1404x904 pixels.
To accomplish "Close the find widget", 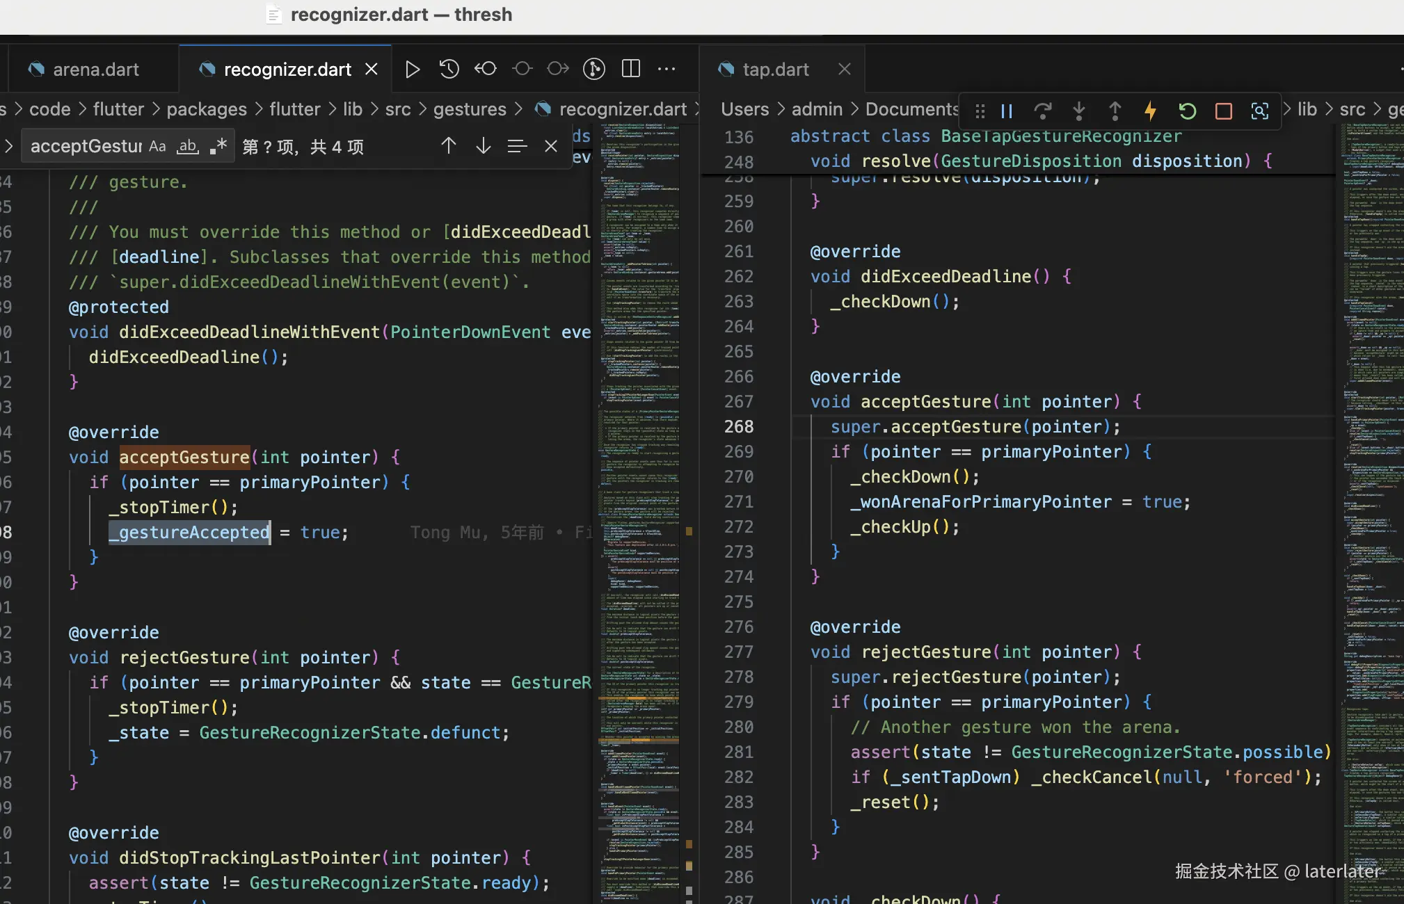I will [550, 146].
